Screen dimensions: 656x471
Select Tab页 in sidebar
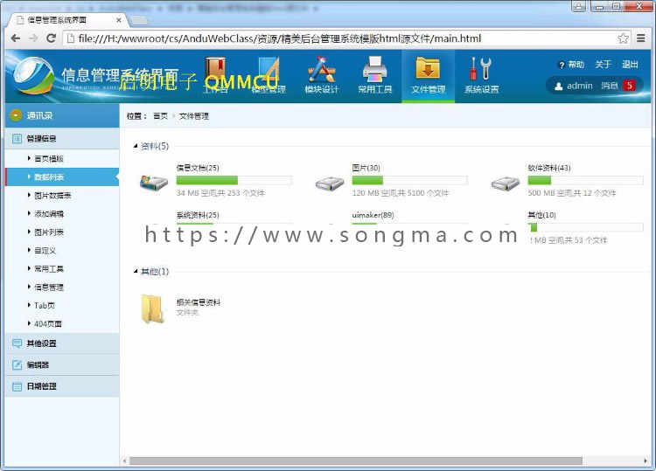click(45, 306)
